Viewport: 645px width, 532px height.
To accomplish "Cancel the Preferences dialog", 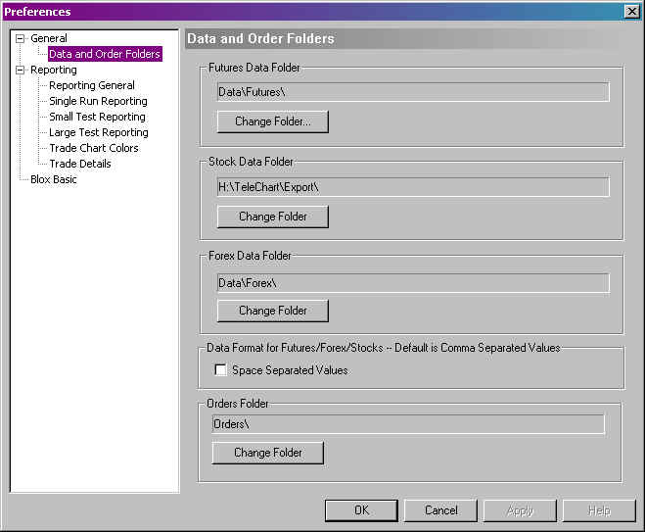I will tap(440, 510).
